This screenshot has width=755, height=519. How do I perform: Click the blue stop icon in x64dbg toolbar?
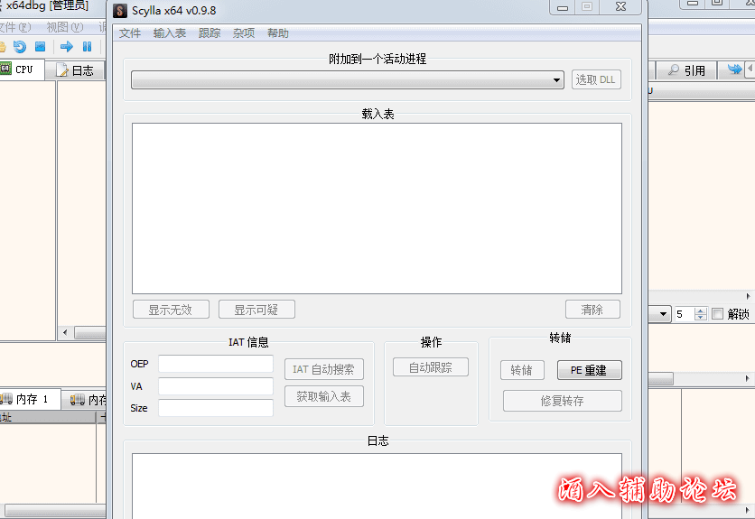coord(41,47)
